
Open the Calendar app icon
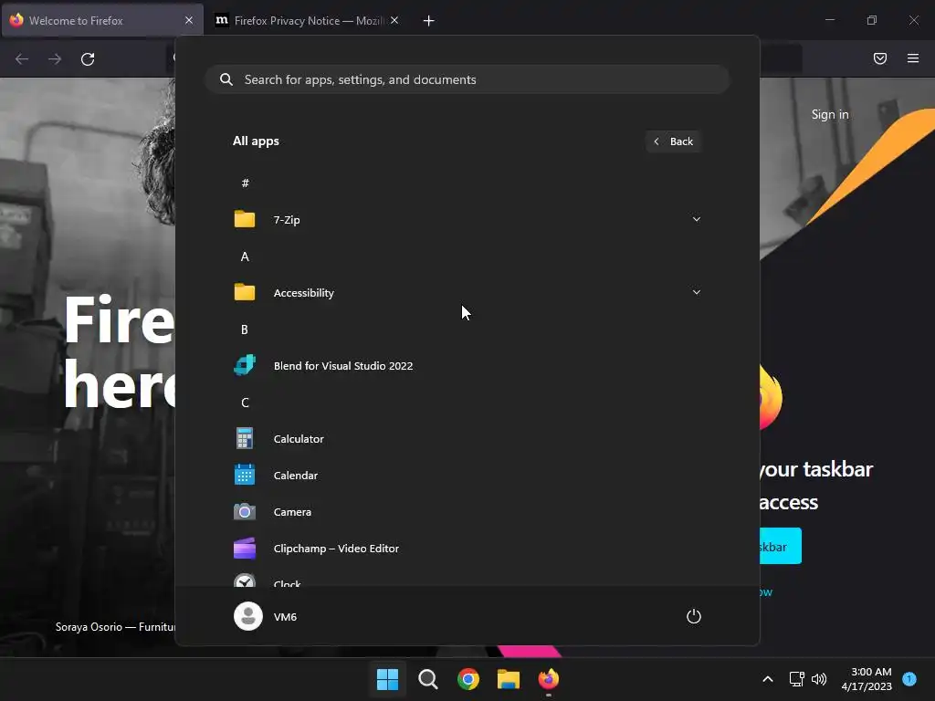click(245, 475)
